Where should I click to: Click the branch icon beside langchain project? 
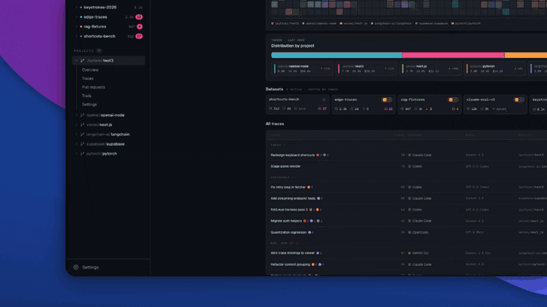82,135
